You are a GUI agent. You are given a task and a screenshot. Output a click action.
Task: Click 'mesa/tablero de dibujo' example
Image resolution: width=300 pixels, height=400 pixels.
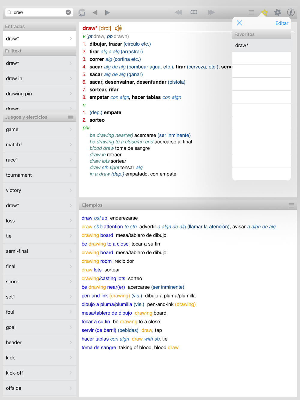tap(107, 313)
